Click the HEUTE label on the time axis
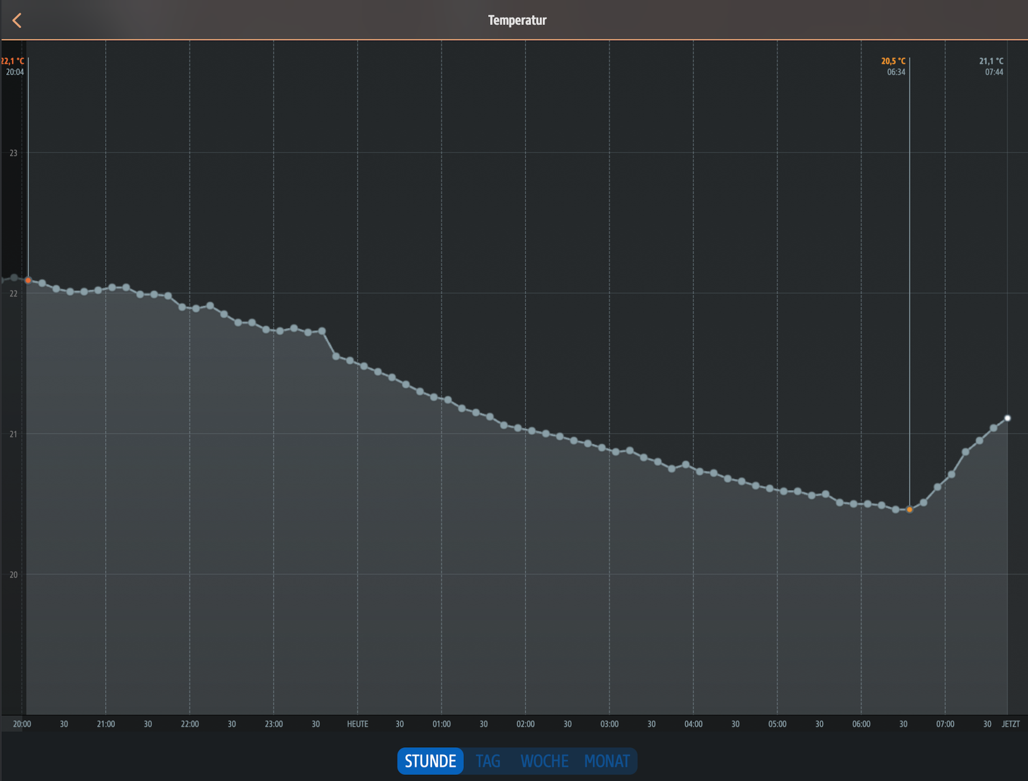 pos(357,724)
